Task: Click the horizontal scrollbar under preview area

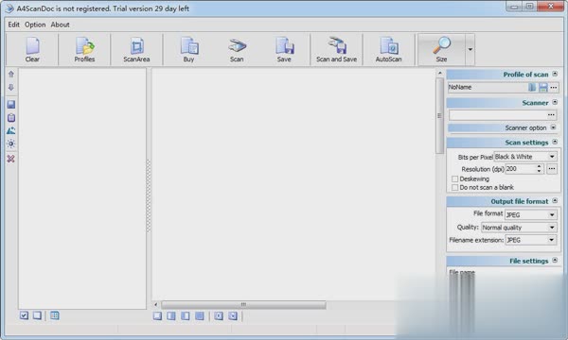Action: pos(243,305)
